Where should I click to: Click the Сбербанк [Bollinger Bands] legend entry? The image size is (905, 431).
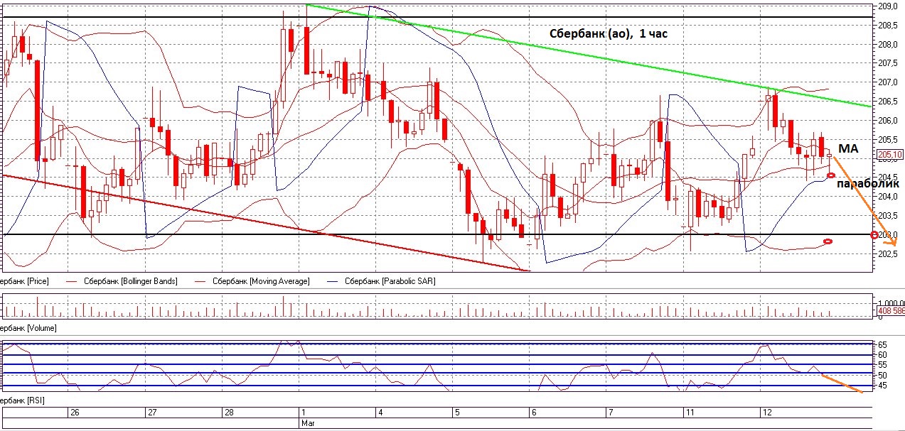(x=129, y=281)
